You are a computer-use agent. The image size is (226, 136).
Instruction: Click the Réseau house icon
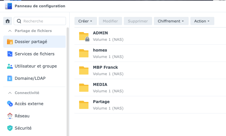pyautogui.click(x=10, y=116)
